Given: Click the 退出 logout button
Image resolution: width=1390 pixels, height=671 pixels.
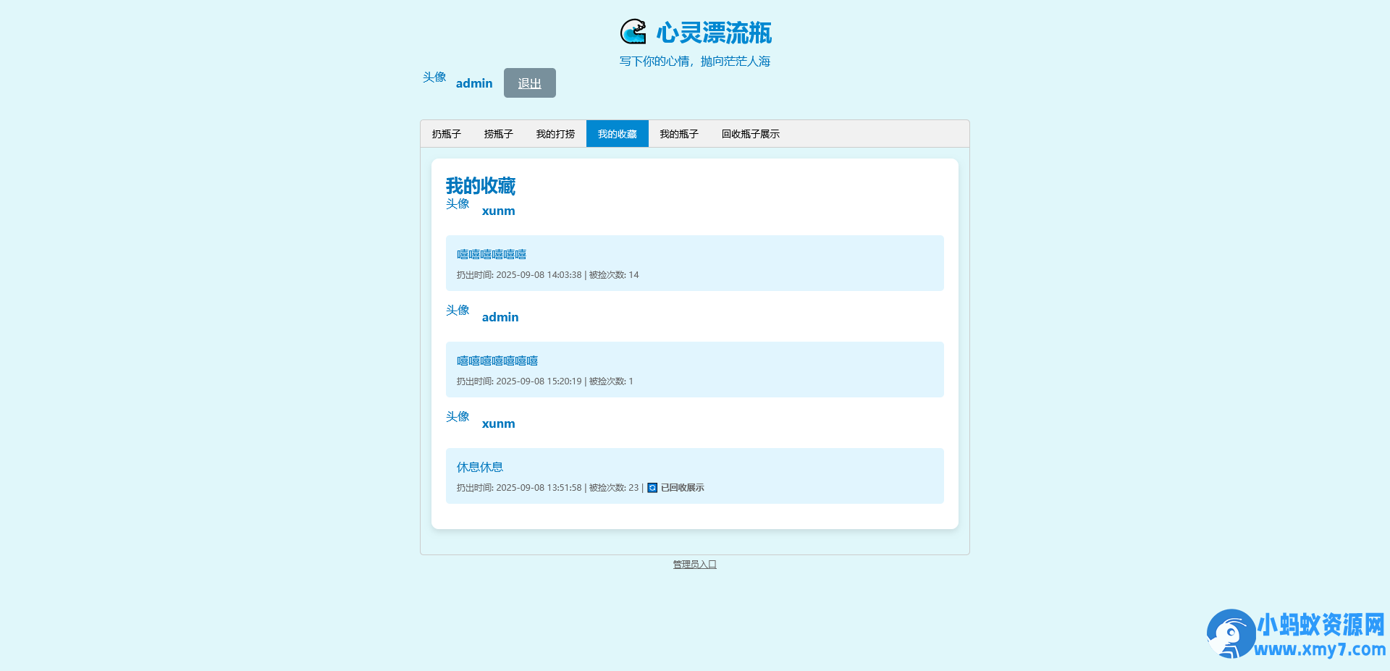Looking at the screenshot, I should [529, 83].
